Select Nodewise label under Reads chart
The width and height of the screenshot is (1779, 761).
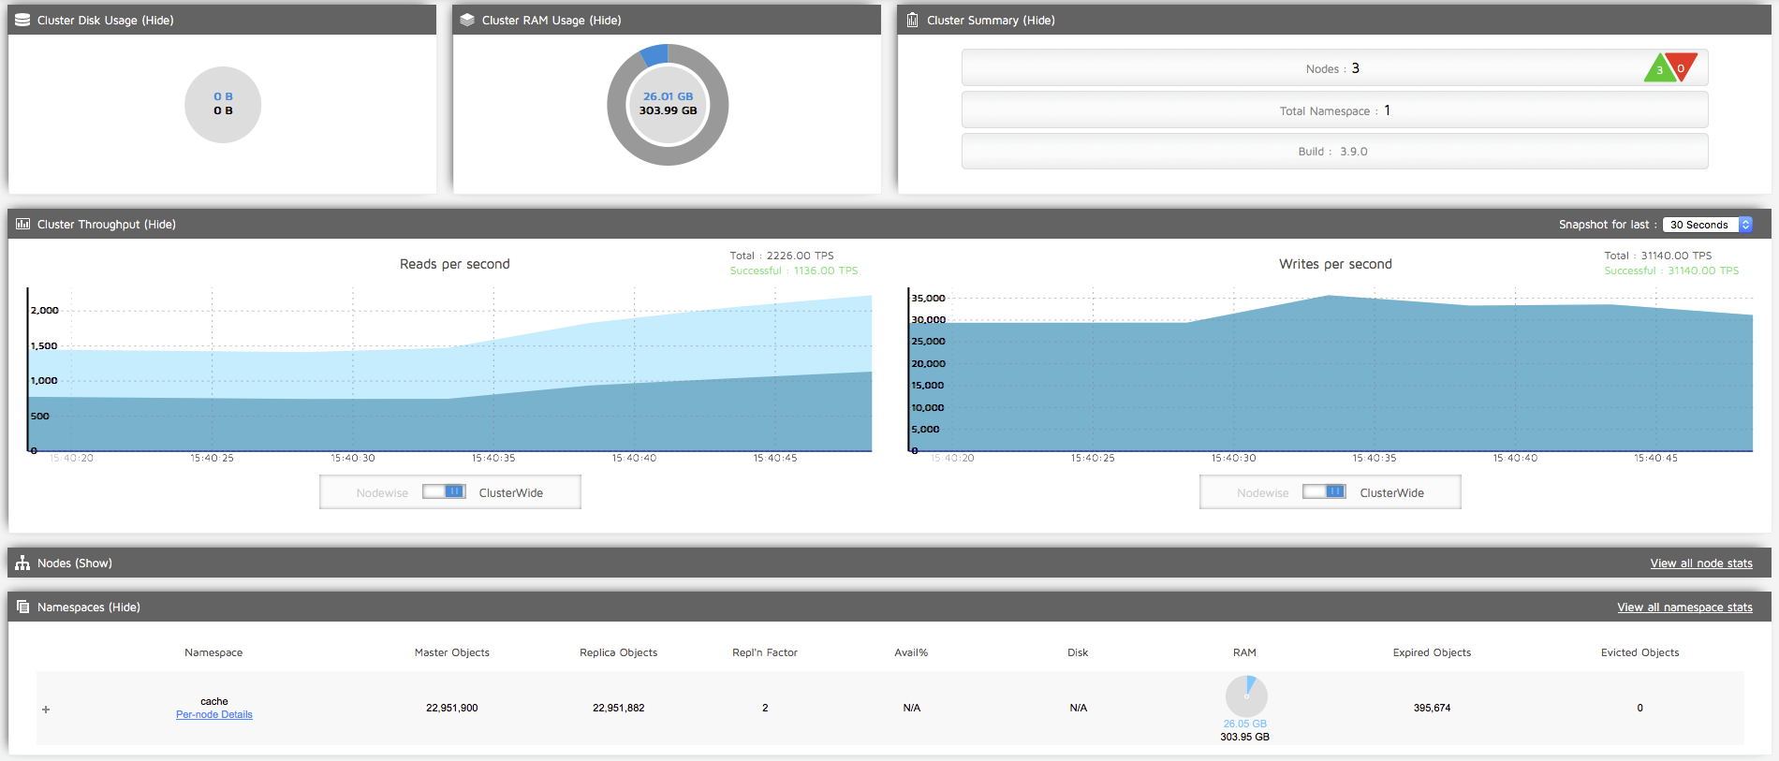coord(382,492)
